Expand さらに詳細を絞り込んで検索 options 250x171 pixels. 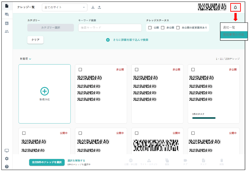[127, 40]
